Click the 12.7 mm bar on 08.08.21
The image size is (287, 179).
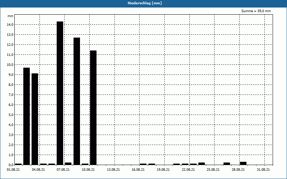coord(77,101)
